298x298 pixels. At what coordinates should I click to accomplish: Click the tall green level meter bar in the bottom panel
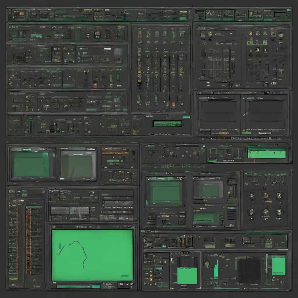(216, 269)
